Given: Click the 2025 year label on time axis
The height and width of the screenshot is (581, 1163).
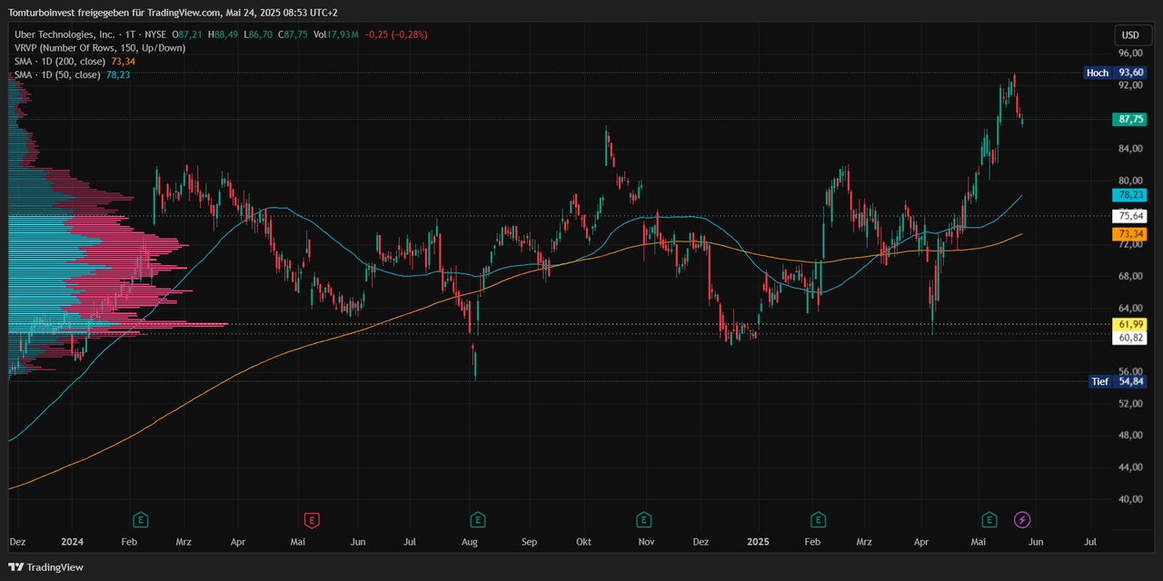Looking at the screenshot, I should click(x=758, y=542).
